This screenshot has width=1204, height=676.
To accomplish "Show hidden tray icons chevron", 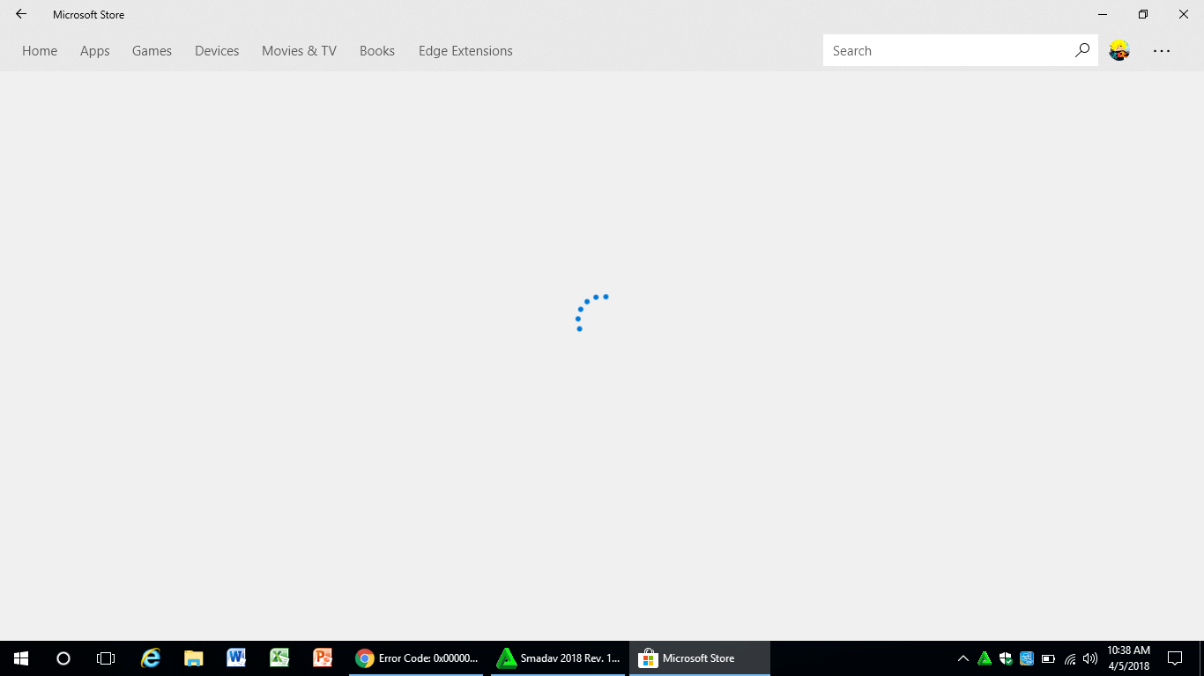I will pyautogui.click(x=963, y=658).
